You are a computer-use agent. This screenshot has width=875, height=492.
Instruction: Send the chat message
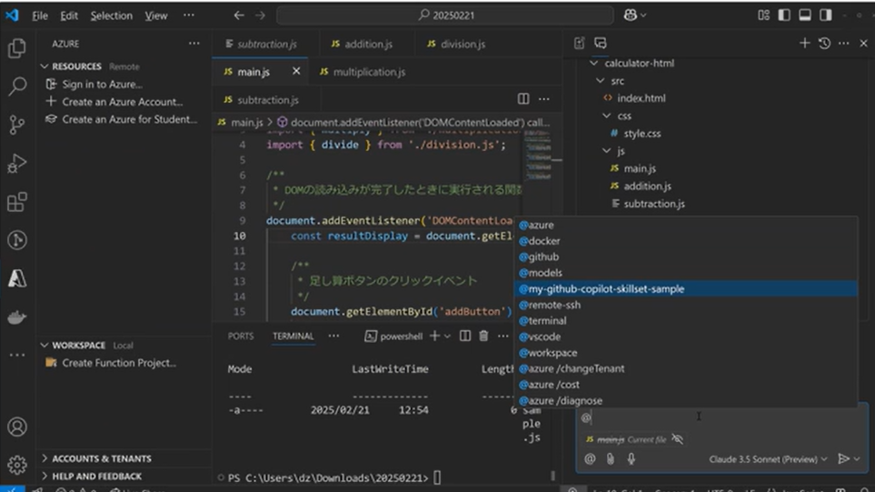coord(843,458)
